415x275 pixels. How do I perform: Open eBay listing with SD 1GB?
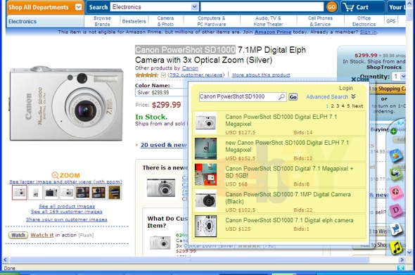pyautogui.click(x=279, y=175)
